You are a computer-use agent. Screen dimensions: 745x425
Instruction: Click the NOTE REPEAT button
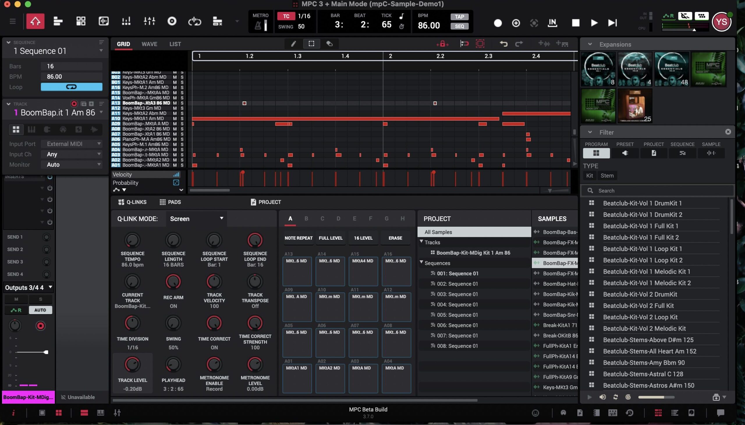(x=298, y=238)
